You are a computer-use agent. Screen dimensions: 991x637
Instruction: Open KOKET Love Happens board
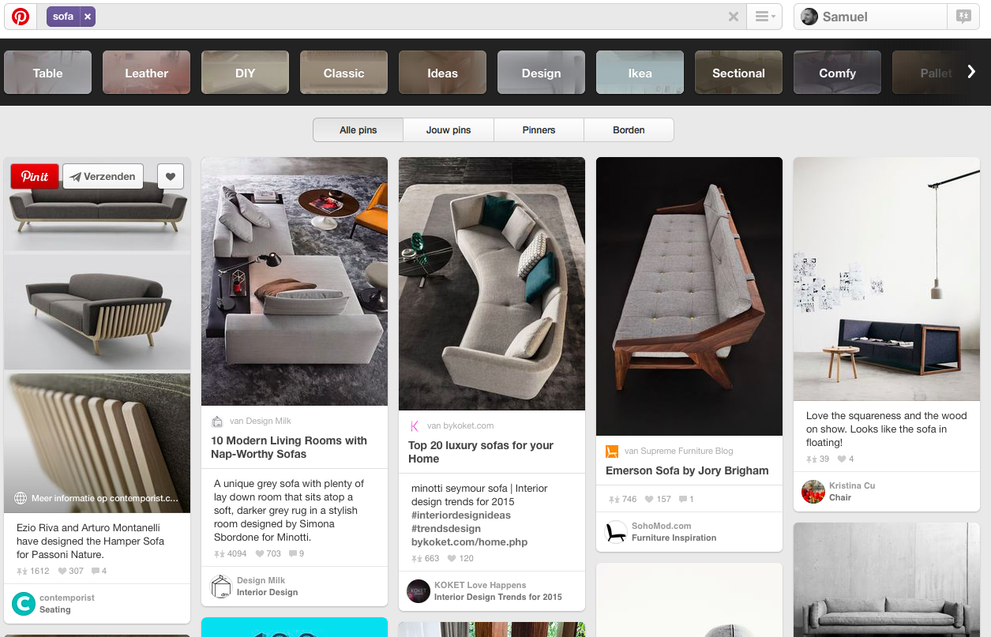(498, 591)
